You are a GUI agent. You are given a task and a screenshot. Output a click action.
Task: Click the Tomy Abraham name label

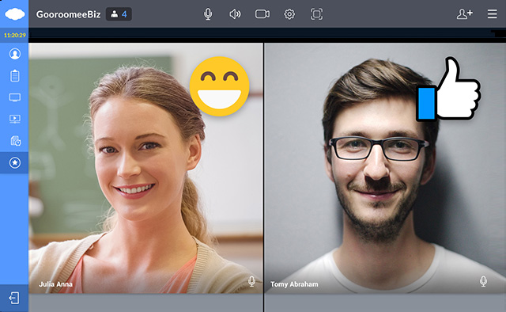click(294, 284)
